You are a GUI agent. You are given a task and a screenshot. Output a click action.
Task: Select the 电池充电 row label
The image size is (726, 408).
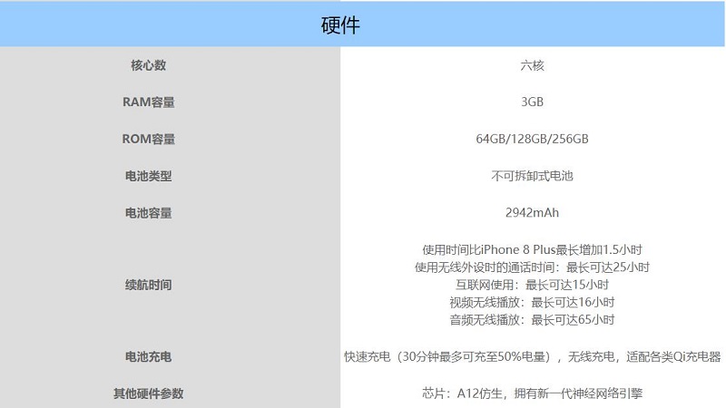click(x=148, y=357)
